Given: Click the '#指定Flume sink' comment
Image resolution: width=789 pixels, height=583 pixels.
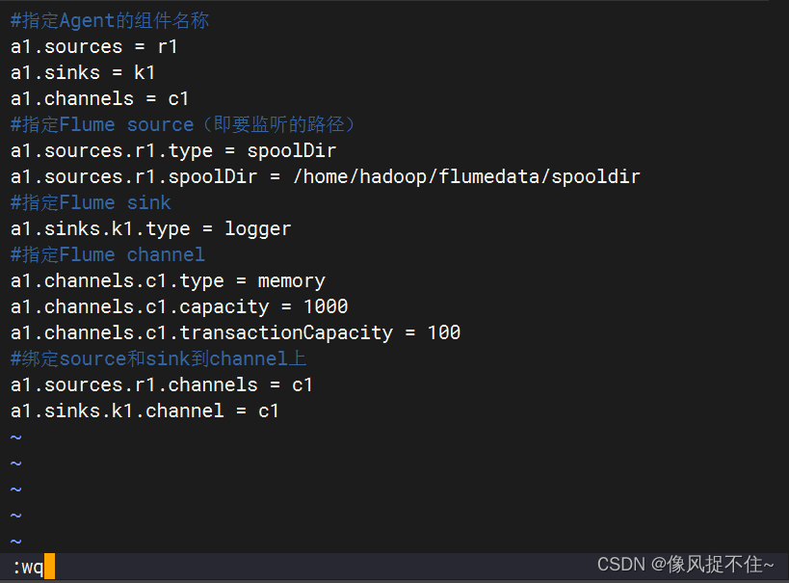Looking at the screenshot, I should click(91, 203).
